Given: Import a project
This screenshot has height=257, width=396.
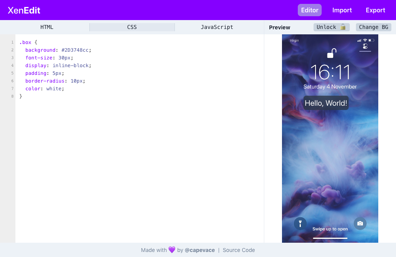Looking at the screenshot, I should point(342,10).
